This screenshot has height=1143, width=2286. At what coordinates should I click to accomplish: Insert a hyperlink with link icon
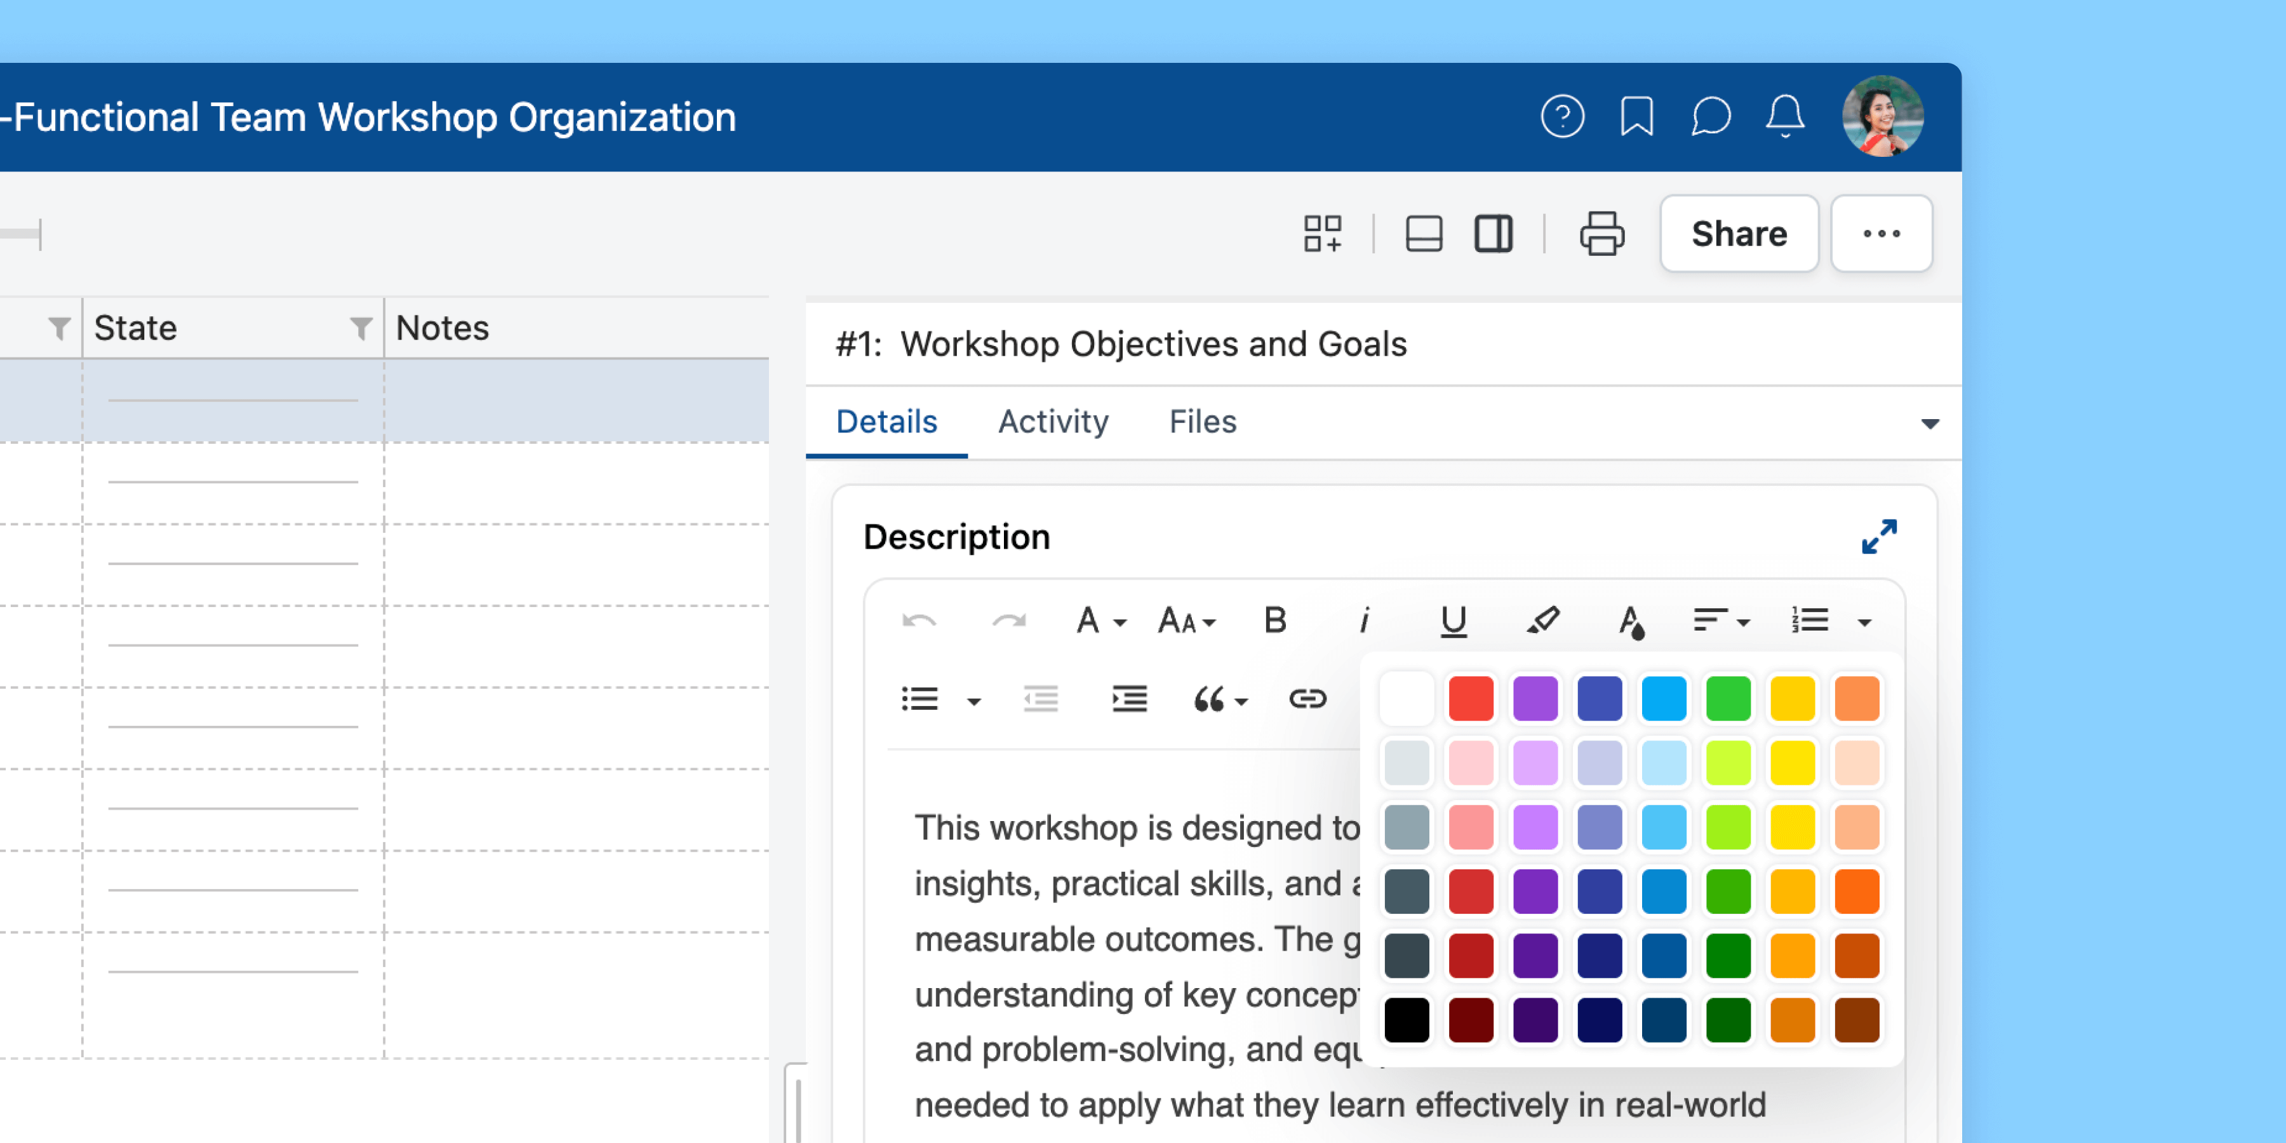pos(1307,699)
